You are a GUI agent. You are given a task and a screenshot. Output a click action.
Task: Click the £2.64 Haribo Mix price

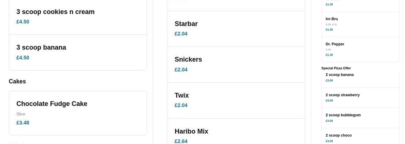tap(181, 141)
